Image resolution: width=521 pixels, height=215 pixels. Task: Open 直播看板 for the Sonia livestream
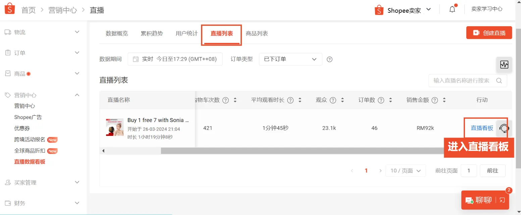(481, 128)
